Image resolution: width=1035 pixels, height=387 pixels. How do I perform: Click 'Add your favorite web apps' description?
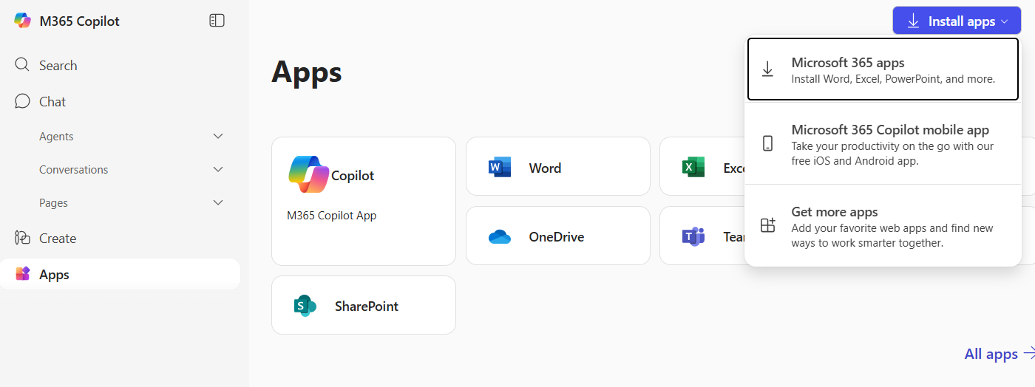click(x=892, y=236)
